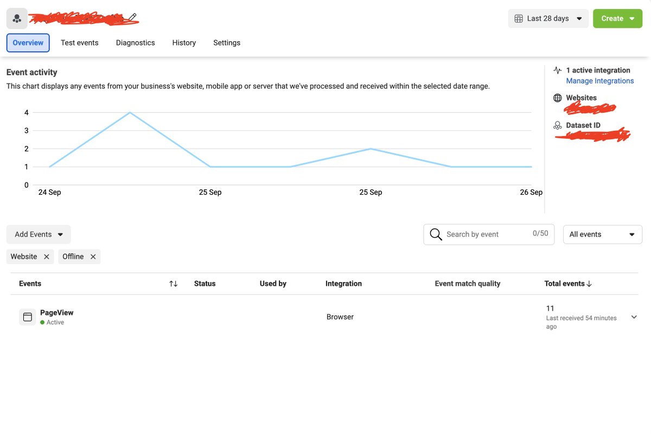Edit the dataset name with the pencil icon
651x434 pixels.
pos(133,17)
